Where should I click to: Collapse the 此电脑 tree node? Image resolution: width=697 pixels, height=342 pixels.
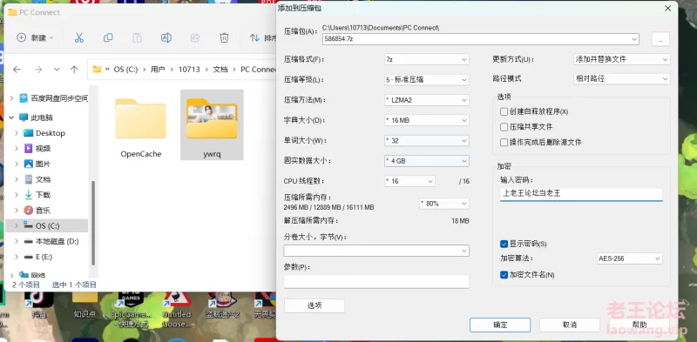click(11, 117)
